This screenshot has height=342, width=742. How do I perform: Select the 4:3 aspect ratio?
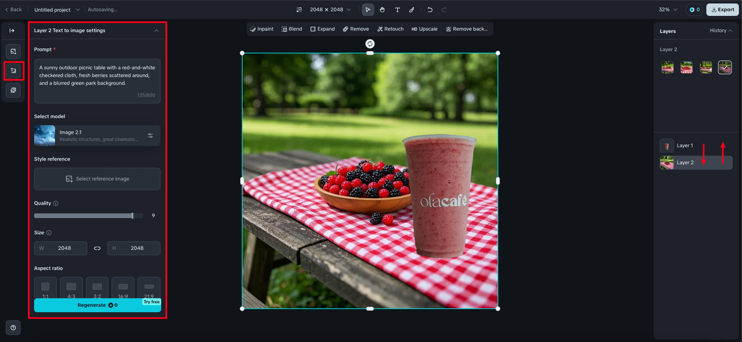(x=71, y=289)
